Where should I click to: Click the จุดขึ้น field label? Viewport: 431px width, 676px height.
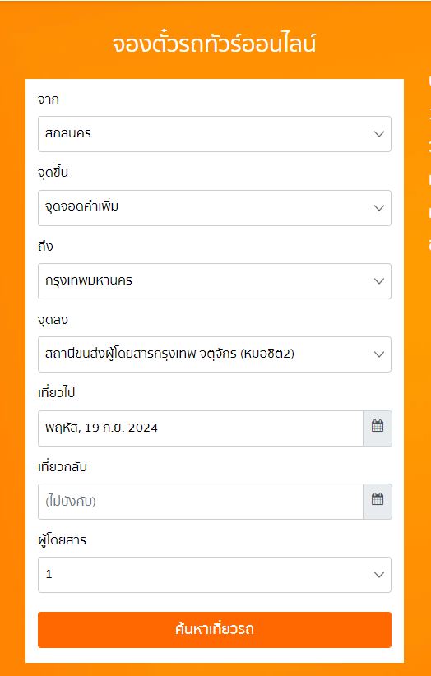pyautogui.click(x=53, y=173)
